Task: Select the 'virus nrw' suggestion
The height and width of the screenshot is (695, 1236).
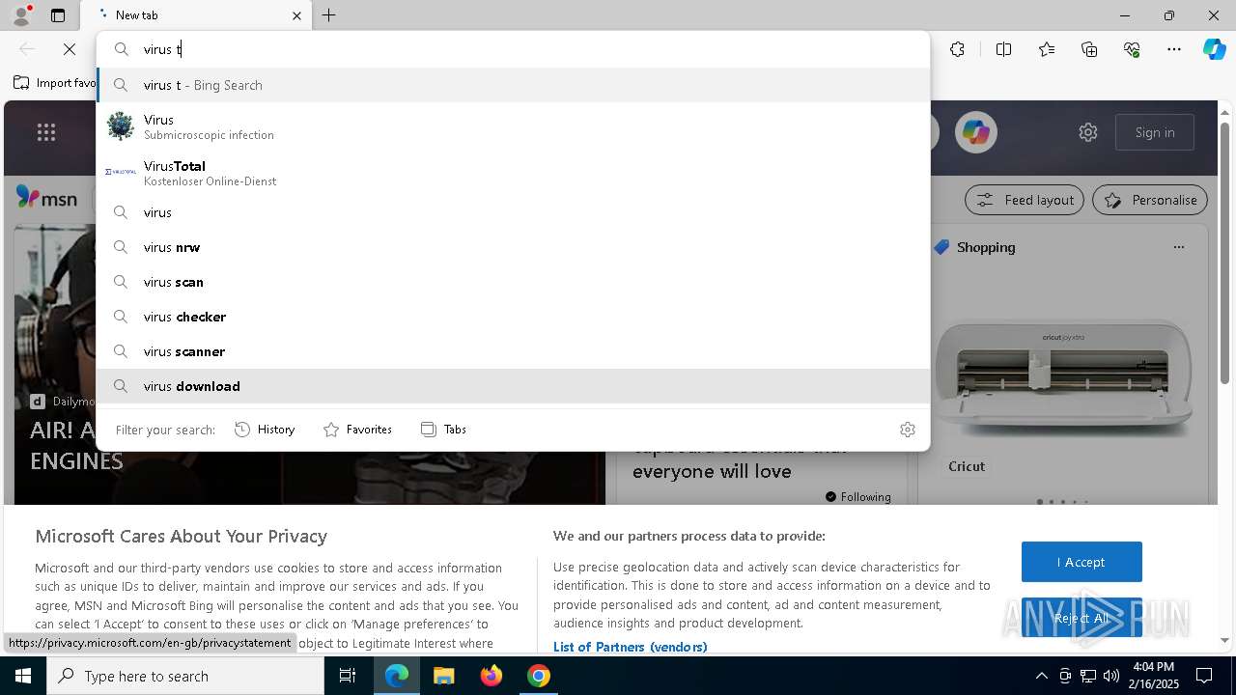Action: pos(513,247)
